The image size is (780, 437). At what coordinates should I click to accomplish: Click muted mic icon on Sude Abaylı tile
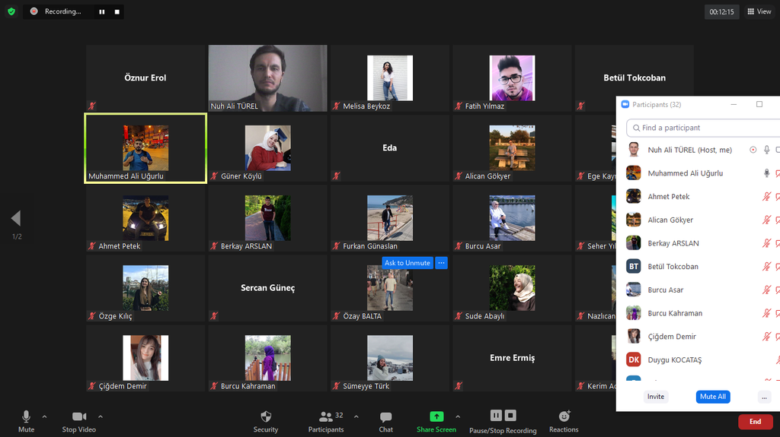[459, 316]
